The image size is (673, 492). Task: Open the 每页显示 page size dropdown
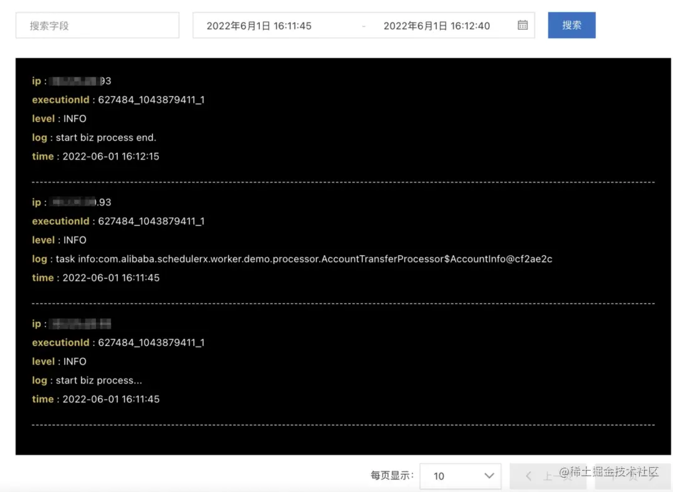click(x=460, y=476)
